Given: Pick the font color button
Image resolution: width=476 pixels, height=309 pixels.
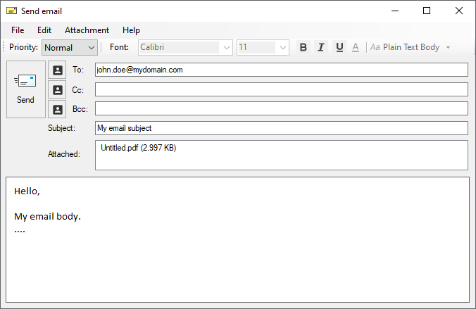Looking at the screenshot, I should [356, 47].
